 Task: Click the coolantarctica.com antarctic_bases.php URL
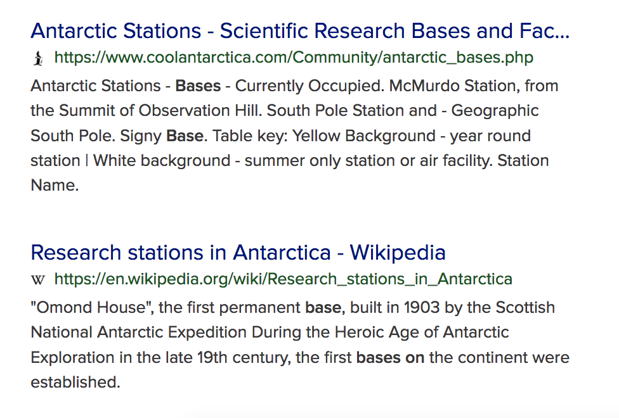(x=294, y=58)
